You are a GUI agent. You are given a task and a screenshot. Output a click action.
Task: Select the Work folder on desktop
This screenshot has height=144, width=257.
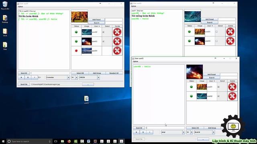pyautogui.click(x=5, y=32)
